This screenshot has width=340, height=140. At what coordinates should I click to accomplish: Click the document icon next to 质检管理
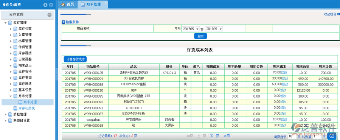(10, 114)
